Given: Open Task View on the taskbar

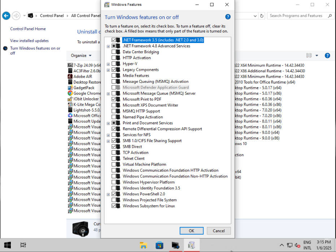Looking at the screenshot, I should (23, 245).
